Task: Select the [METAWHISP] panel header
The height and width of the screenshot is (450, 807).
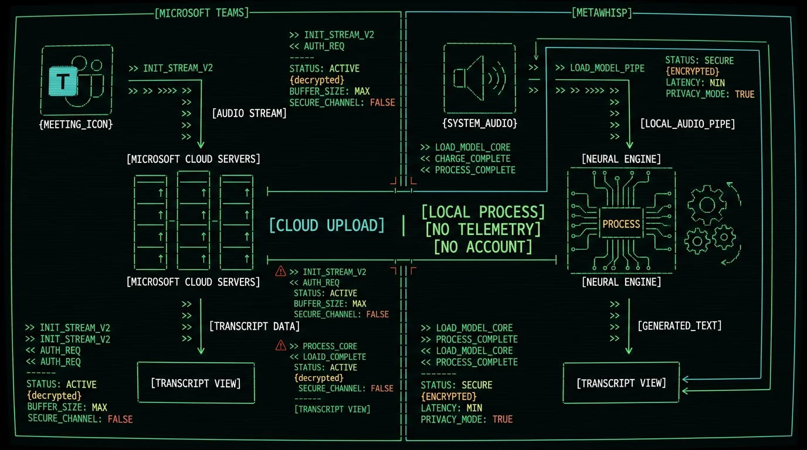Action: pos(602,13)
